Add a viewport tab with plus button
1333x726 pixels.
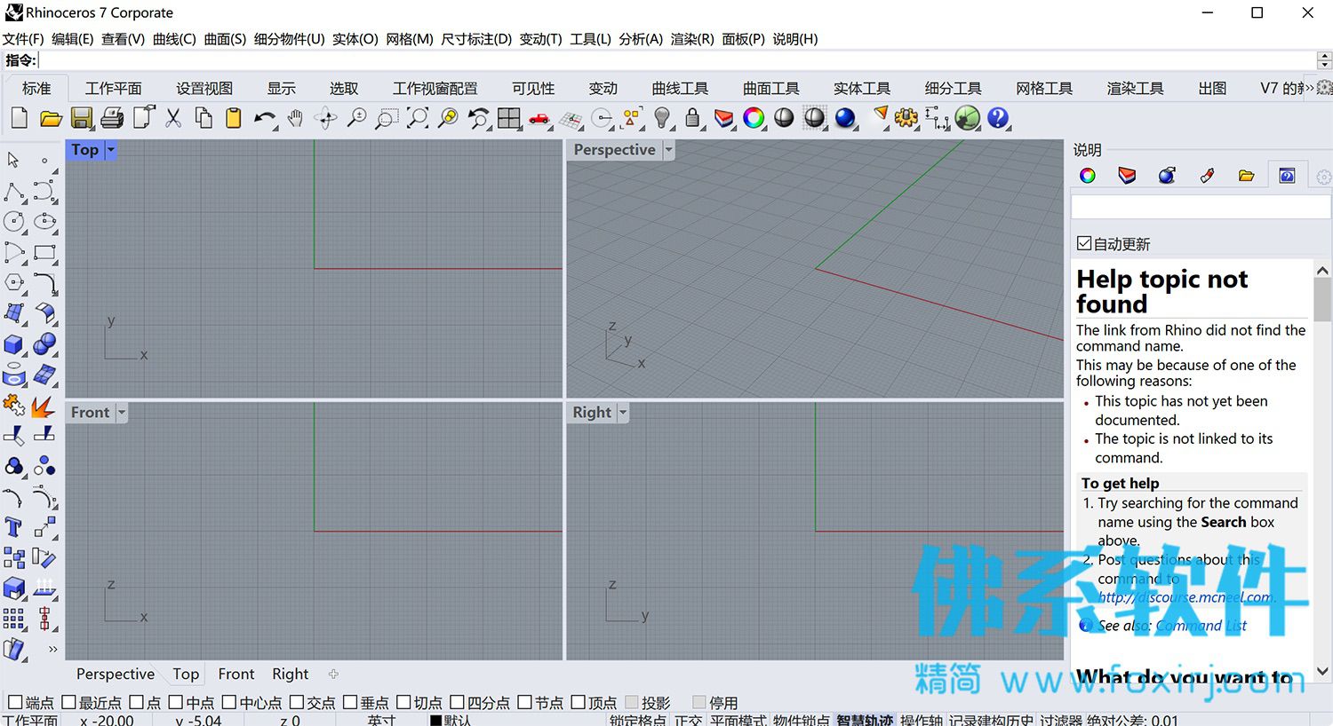[x=333, y=675]
